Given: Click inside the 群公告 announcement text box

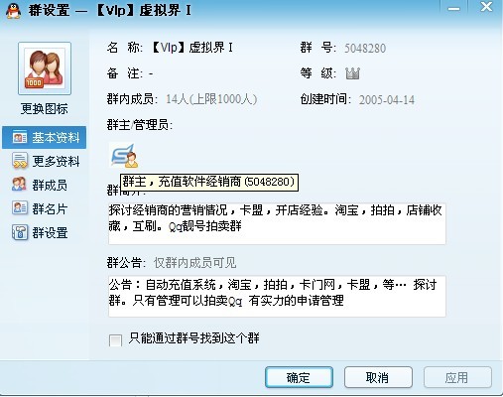Looking at the screenshot, I should coord(277,296).
